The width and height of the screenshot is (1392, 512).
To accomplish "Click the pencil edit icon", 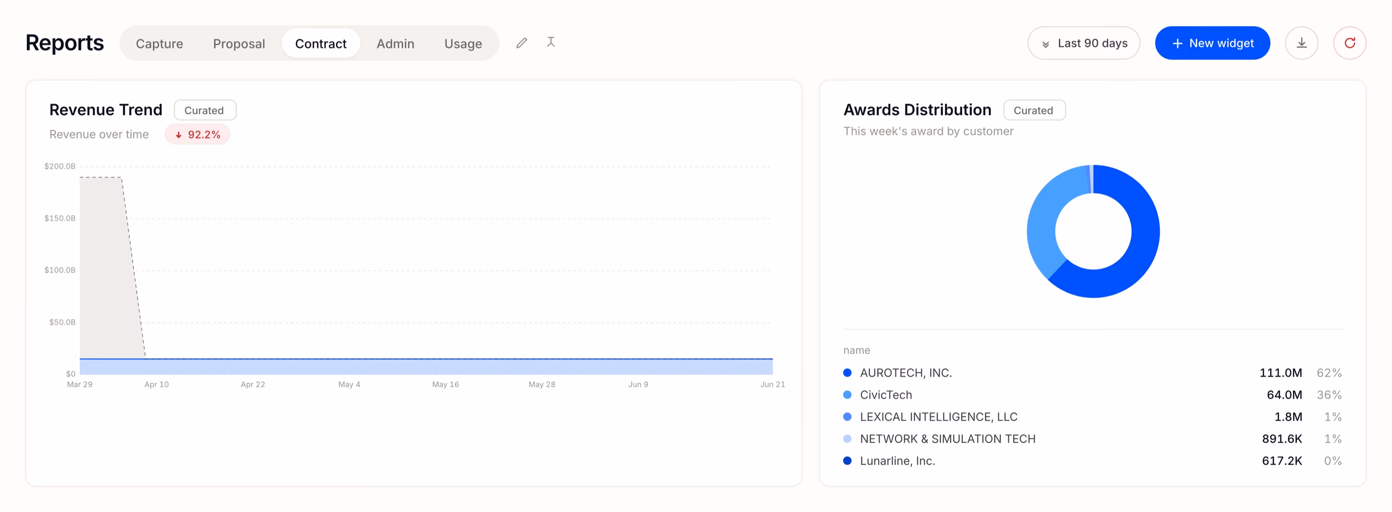I will click(x=522, y=43).
